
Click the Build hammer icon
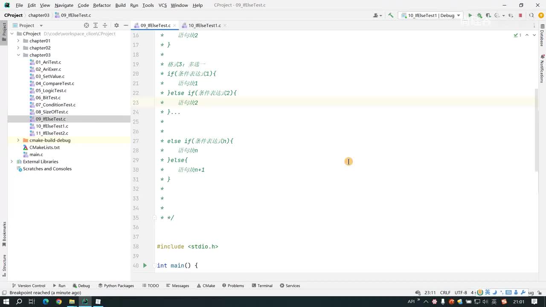click(x=391, y=15)
